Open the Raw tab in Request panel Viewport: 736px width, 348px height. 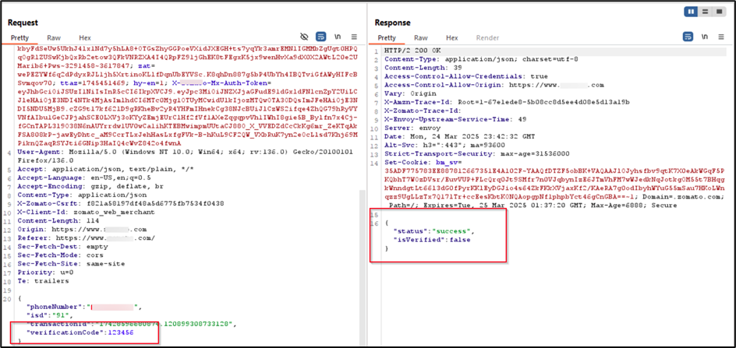pyautogui.click(x=54, y=37)
